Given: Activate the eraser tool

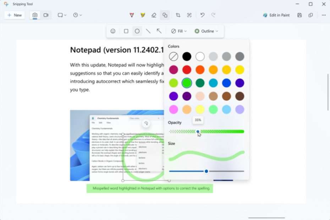Looking at the screenshot, I should [x=154, y=15].
